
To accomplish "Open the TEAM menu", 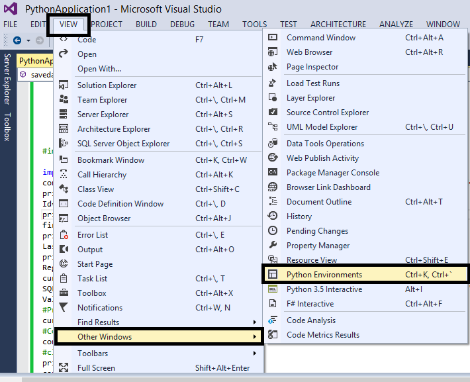I will point(218,24).
